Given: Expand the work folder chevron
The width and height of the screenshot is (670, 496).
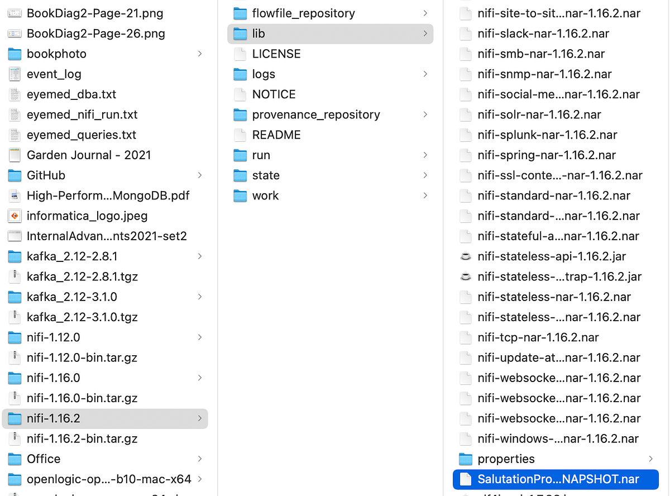Looking at the screenshot, I should (x=425, y=195).
